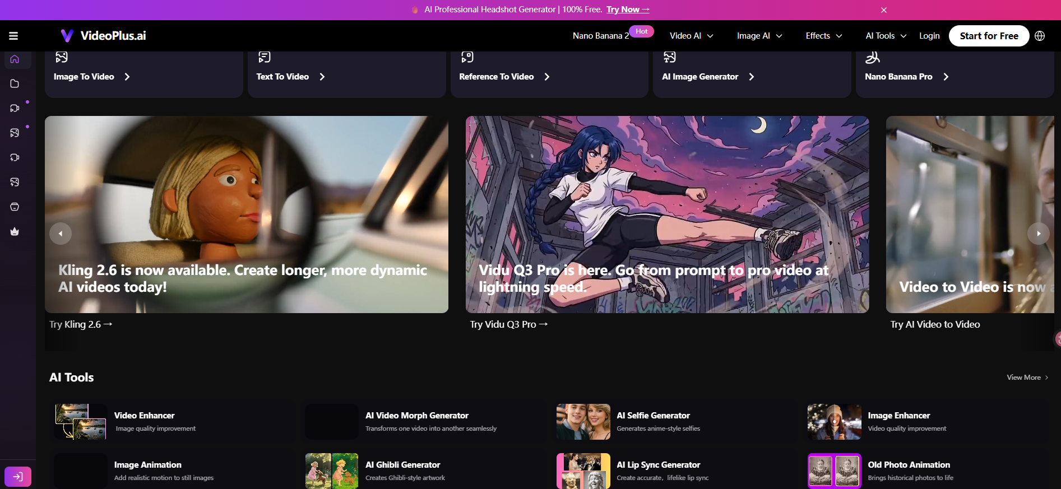Close the top promo banner

coord(884,10)
